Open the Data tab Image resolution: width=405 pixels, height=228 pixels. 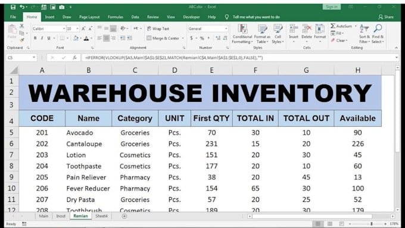tap(135, 17)
